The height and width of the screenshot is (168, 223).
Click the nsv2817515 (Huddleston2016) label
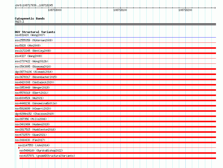(x=35, y=129)
